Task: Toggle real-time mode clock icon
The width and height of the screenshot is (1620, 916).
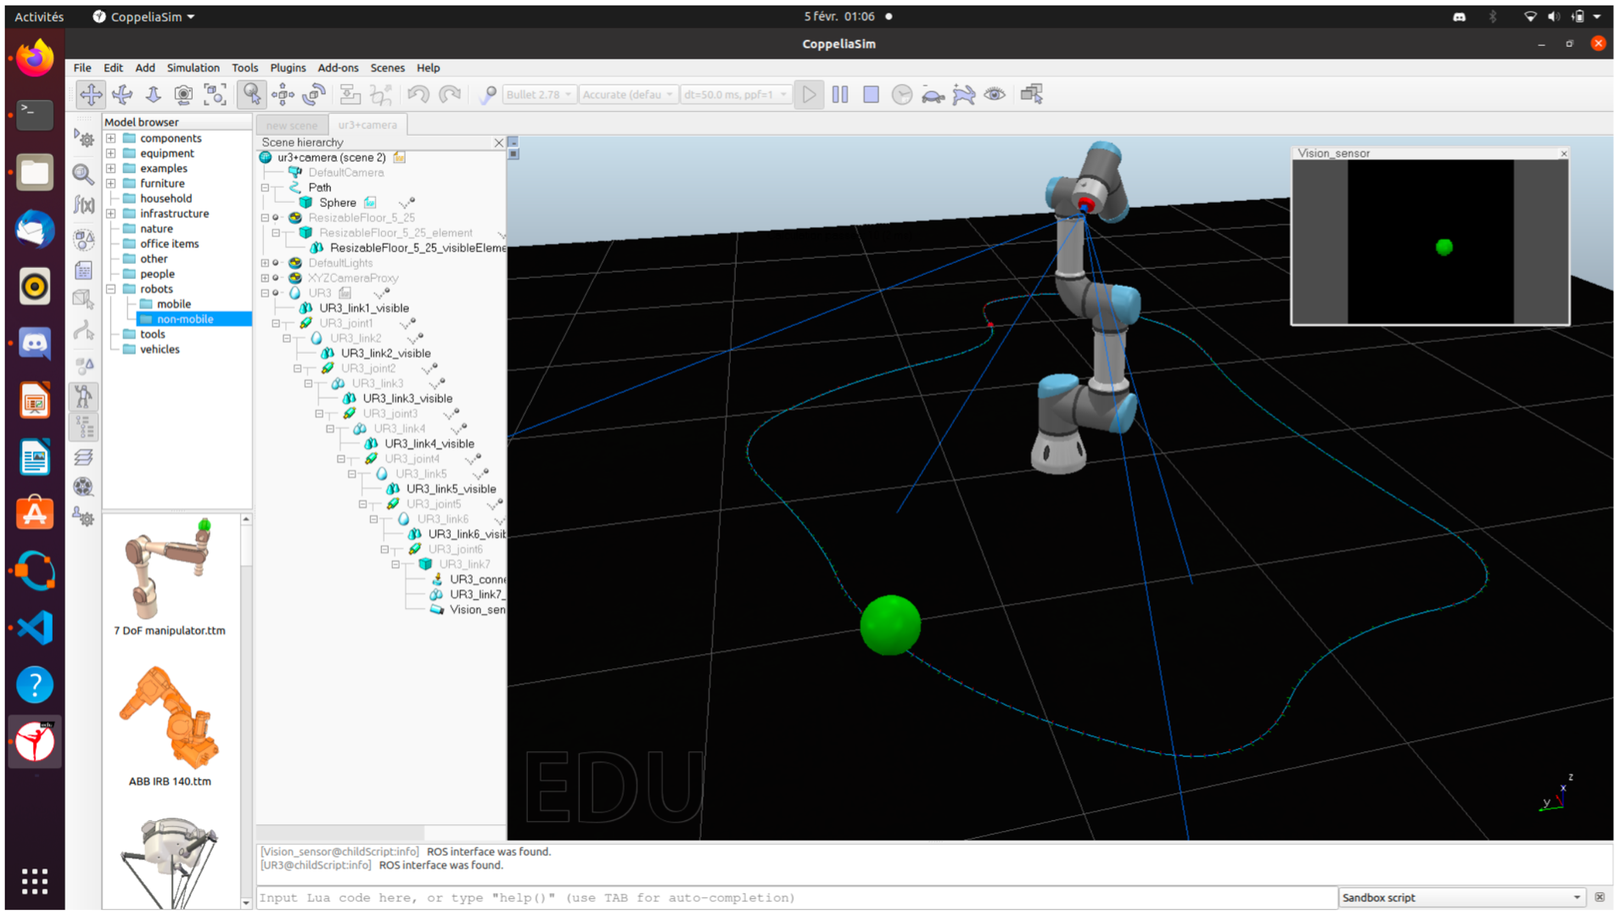Action: pos(902,95)
